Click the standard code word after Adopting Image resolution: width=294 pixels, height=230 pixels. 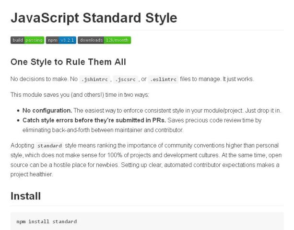point(50,145)
